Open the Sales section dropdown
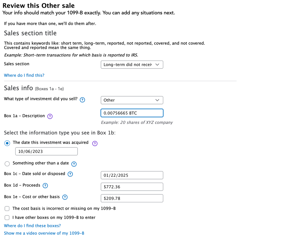 [x=132, y=65]
